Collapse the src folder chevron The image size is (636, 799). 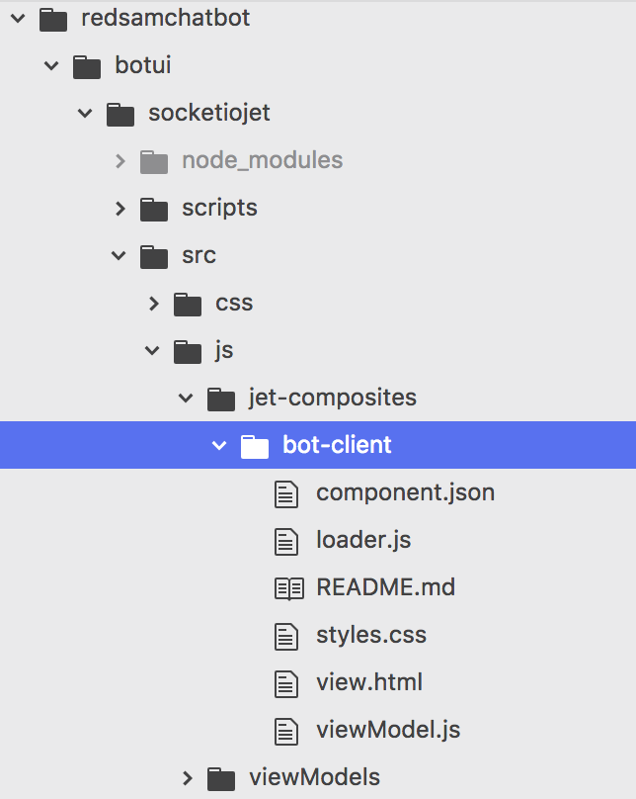pyautogui.click(x=119, y=256)
